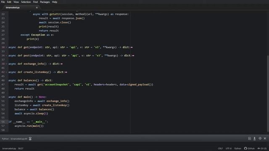The width and height of the screenshot is (269, 151).
Task: Click "data=signed_payload()" on line 47
Action: pyautogui.click(x=135, y=84)
